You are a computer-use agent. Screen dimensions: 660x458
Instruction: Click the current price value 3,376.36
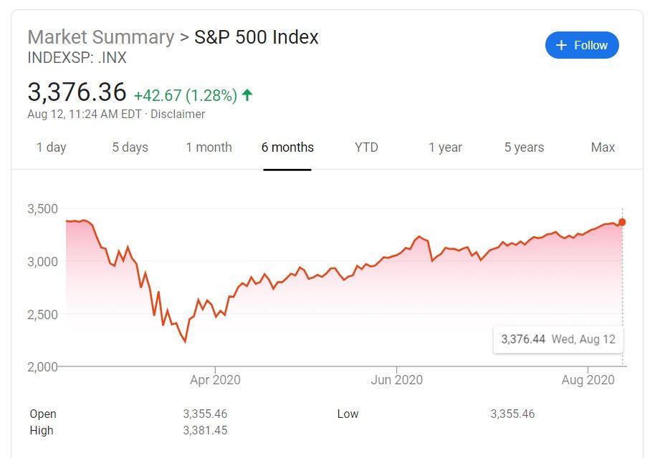pos(76,92)
